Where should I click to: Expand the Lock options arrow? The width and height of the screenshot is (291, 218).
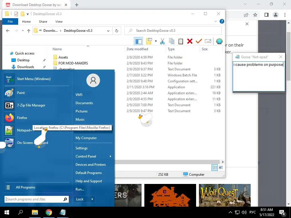coord(92,199)
